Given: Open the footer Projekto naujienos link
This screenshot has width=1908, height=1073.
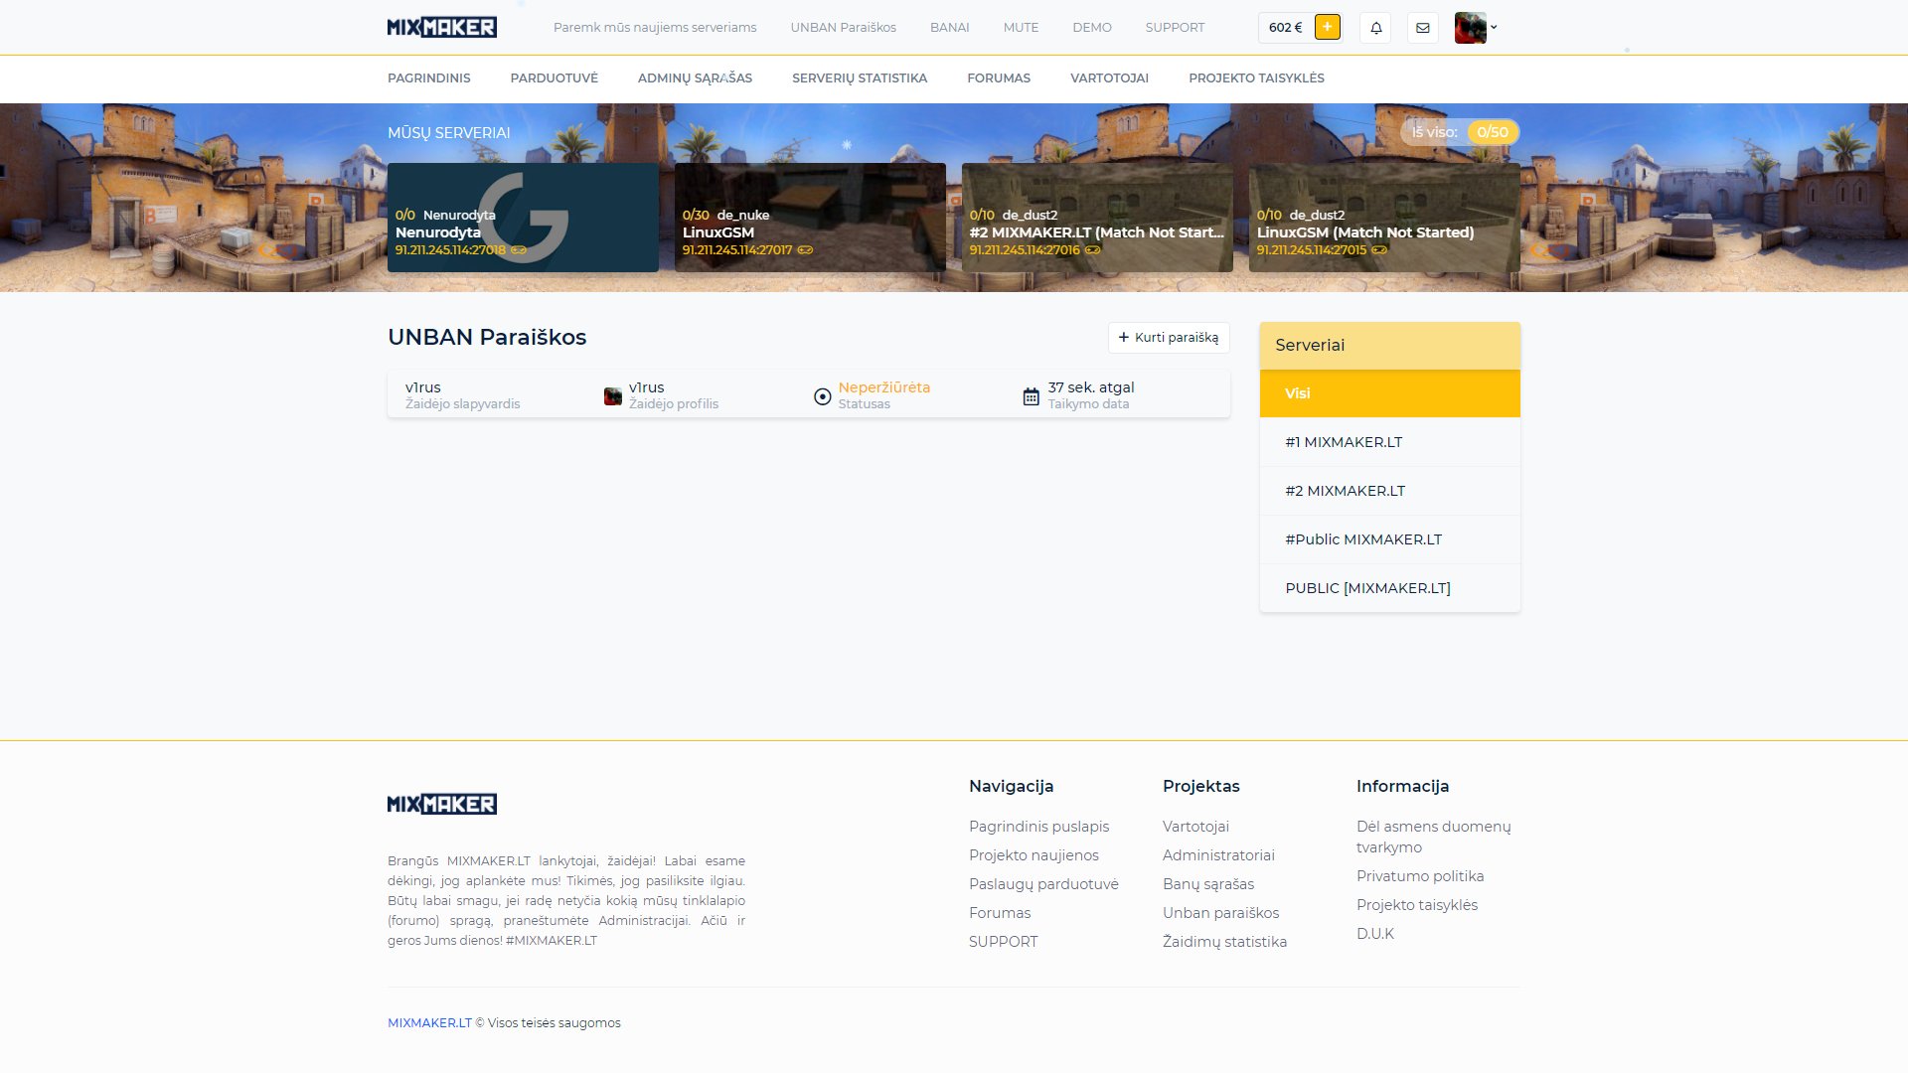Looking at the screenshot, I should pos(1033,855).
